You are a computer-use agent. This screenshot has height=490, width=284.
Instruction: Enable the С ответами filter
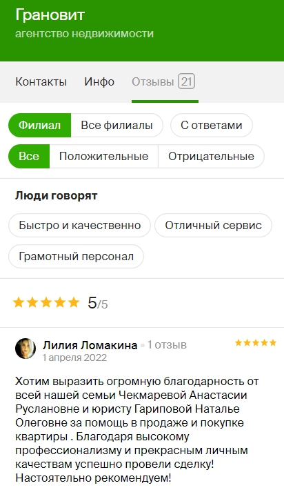[x=212, y=126]
